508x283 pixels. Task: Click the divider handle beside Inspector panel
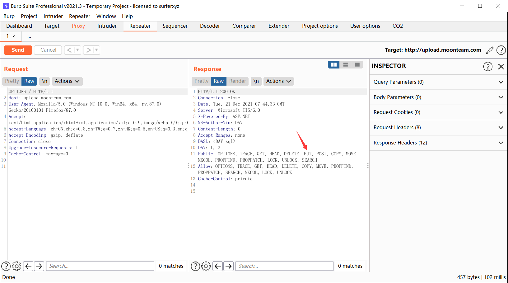pos(368,166)
